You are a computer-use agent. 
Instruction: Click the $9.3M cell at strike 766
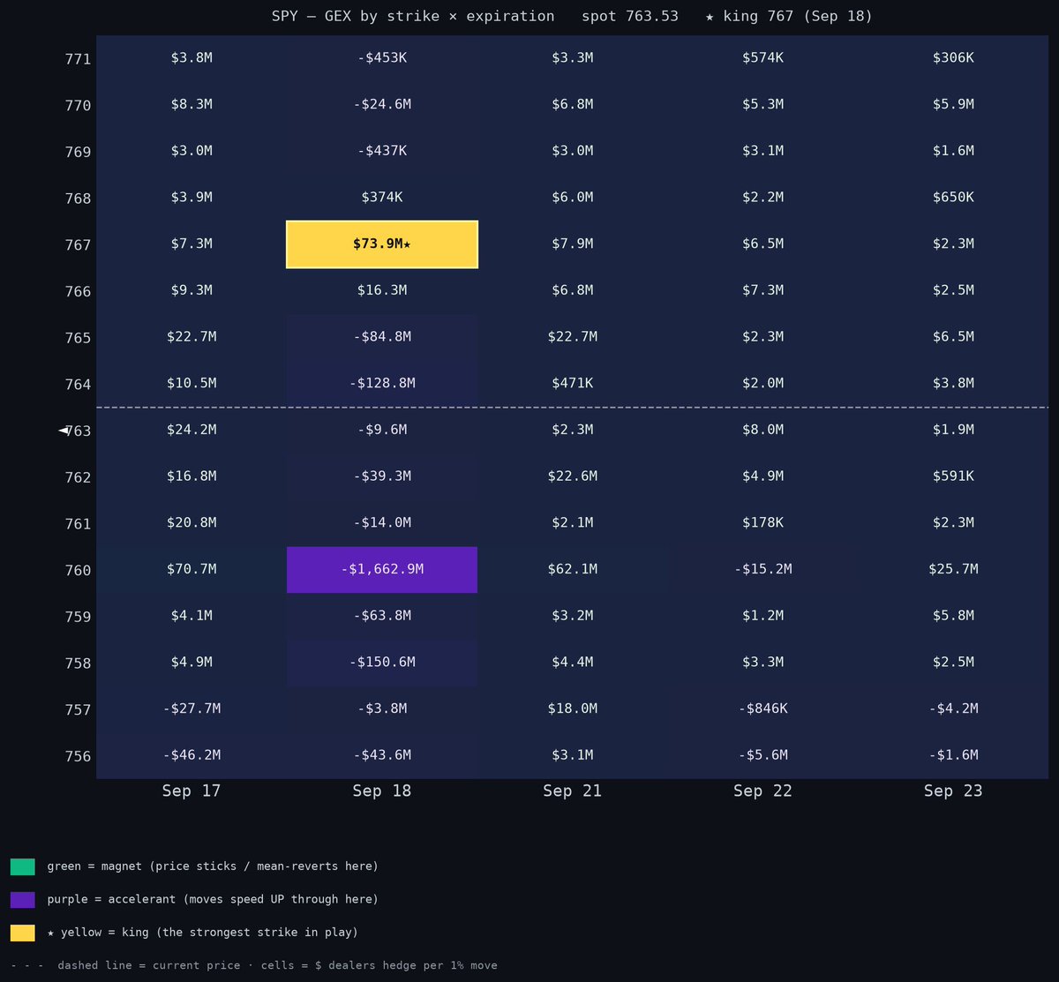pos(192,291)
